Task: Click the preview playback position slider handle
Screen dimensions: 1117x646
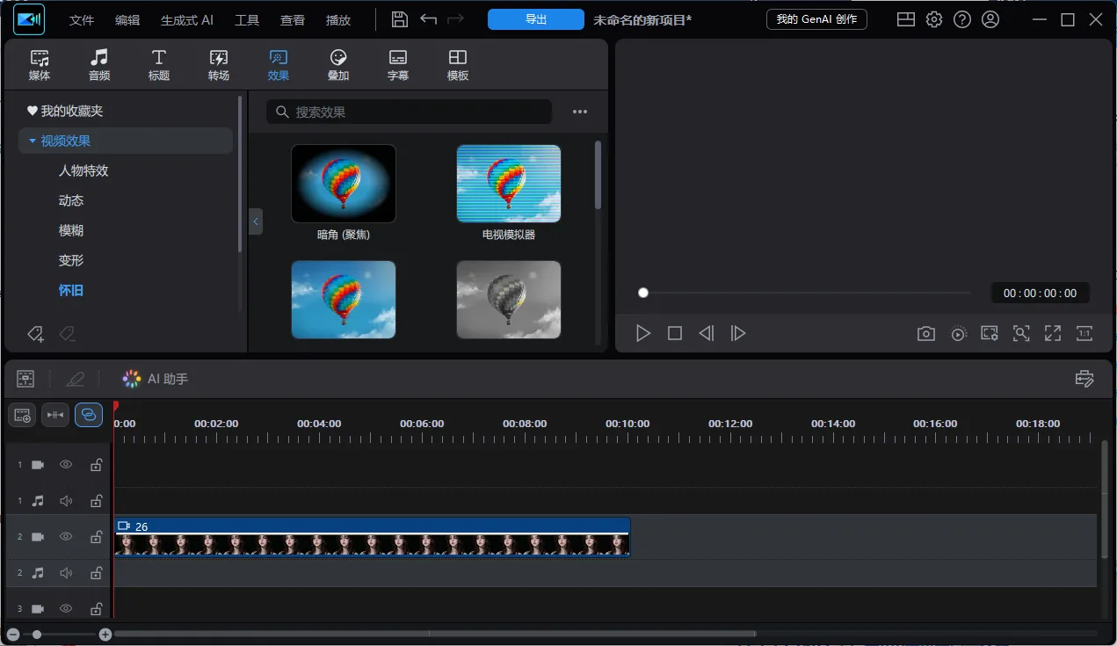Action: (x=643, y=293)
